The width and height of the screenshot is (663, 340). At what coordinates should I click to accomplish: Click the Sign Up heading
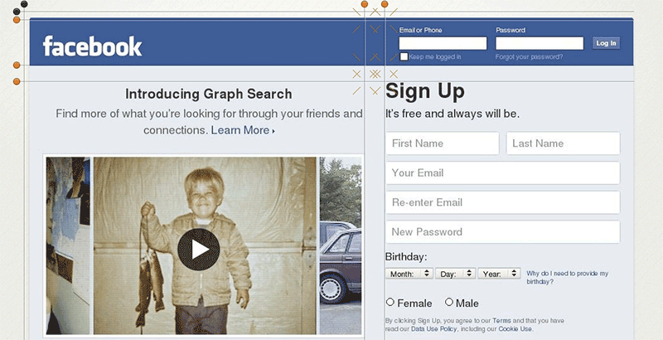425,91
